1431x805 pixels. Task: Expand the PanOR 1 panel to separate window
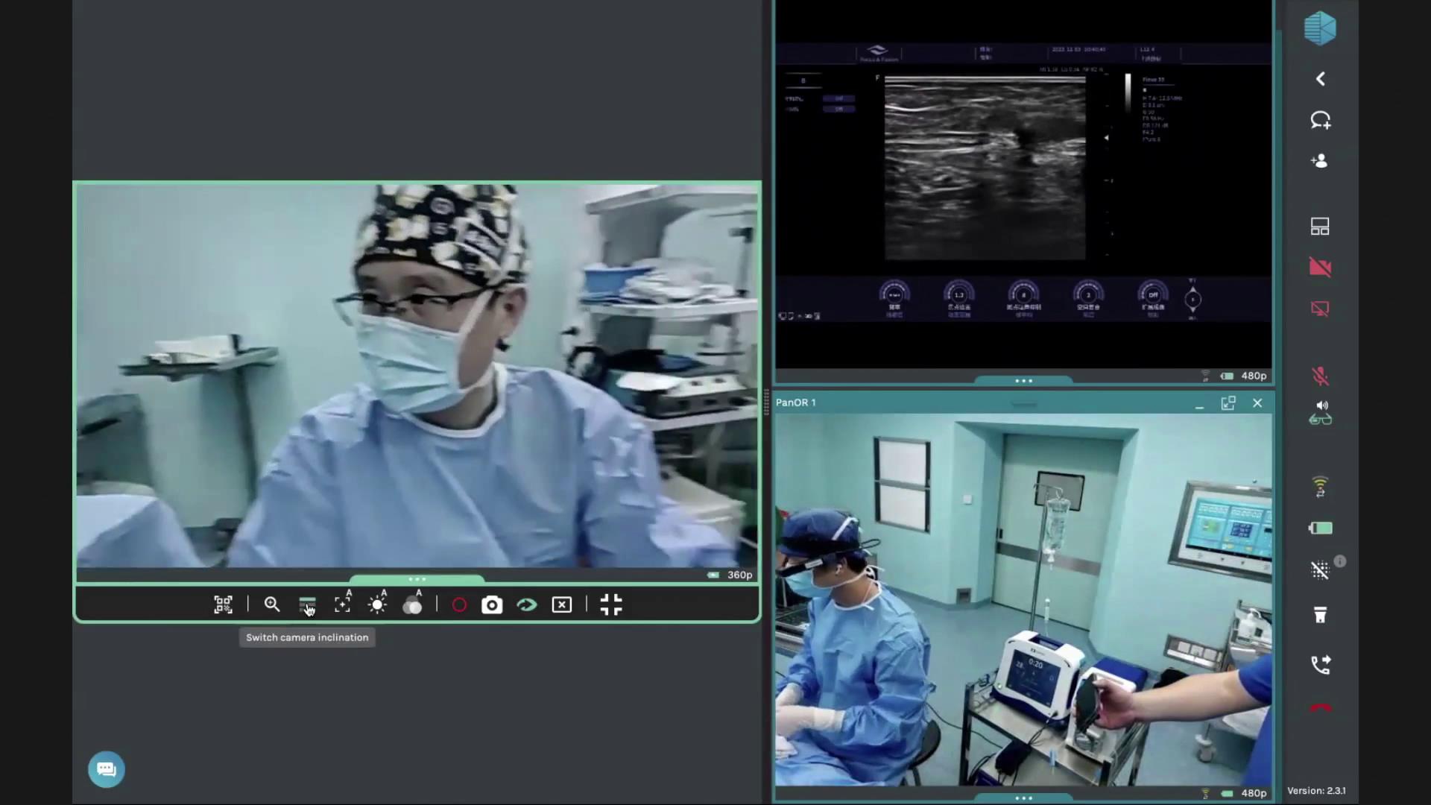(1228, 403)
